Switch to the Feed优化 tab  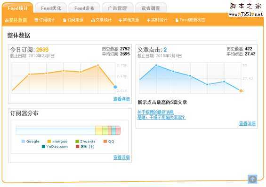point(51,8)
